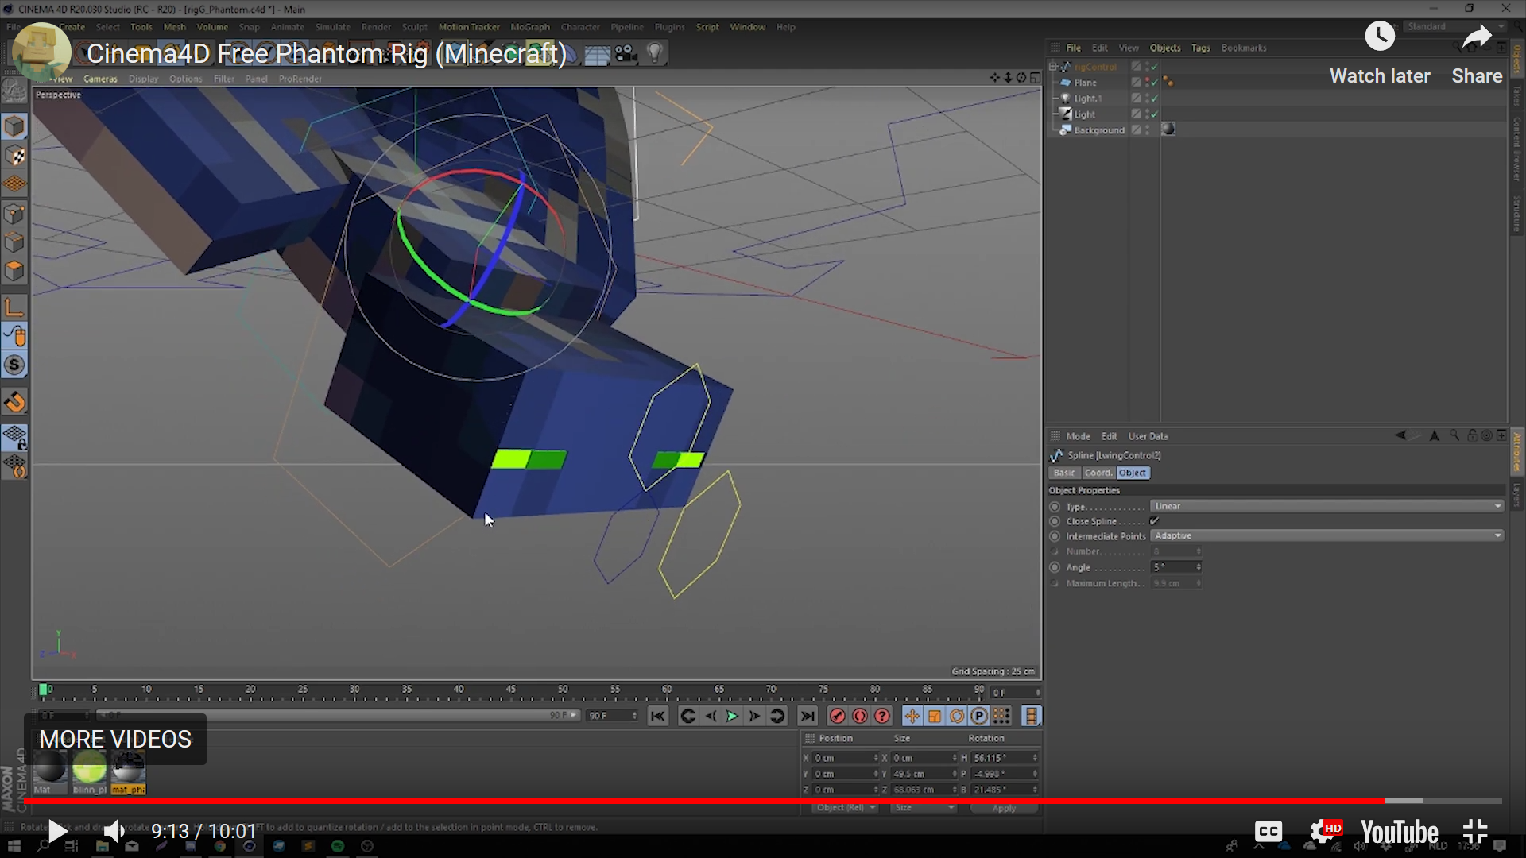Switch to Polygons mode
The width and height of the screenshot is (1526, 858).
pyautogui.click(x=14, y=271)
